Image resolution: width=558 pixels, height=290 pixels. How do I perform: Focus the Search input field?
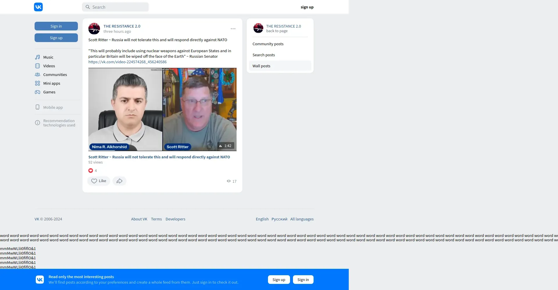pos(115,7)
